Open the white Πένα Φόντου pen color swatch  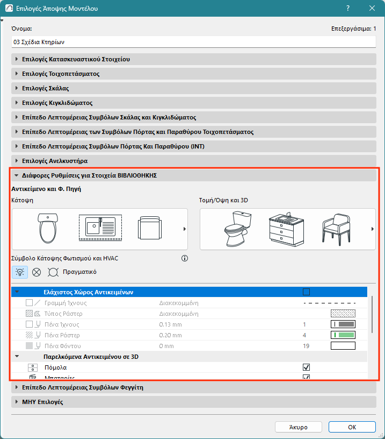coord(343,346)
